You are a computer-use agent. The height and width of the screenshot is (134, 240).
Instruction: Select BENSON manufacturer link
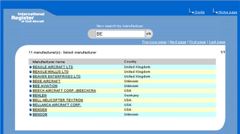click(40, 114)
